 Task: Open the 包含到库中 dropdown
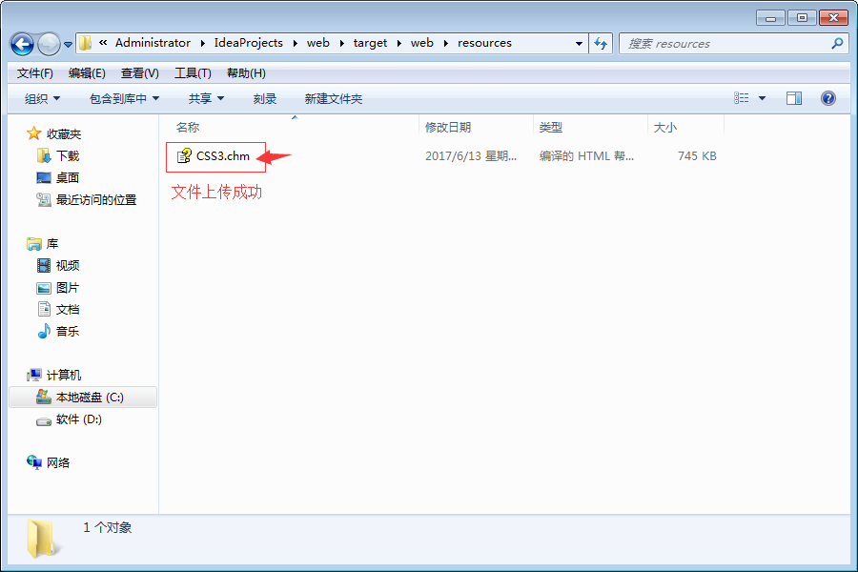pyautogui.click(x=124, y=99)
